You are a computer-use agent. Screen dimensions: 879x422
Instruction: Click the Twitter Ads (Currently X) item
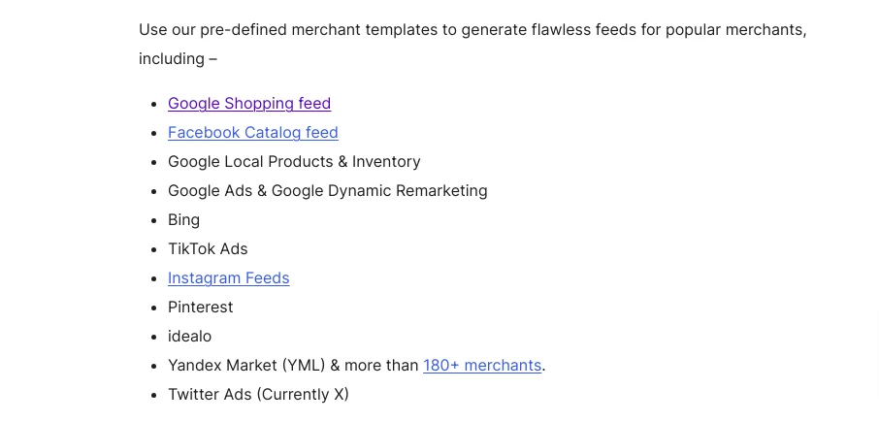[258, 395]
